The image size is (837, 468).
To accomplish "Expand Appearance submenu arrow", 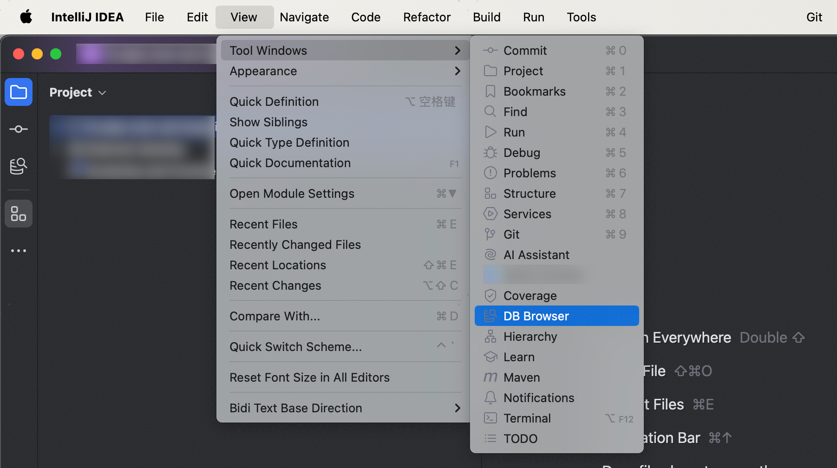I will click(458, 71).
